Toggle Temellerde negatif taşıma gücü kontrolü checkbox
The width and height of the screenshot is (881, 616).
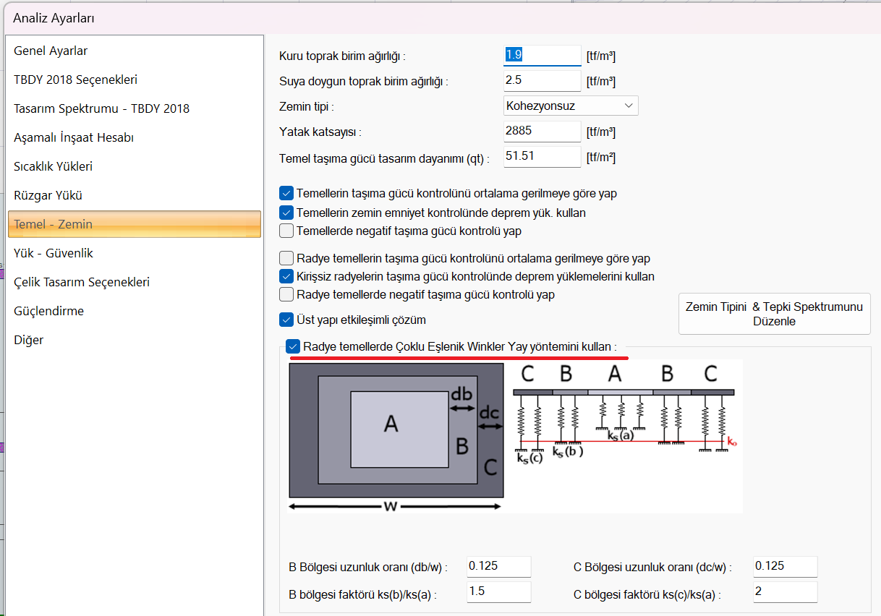point(286,231)
